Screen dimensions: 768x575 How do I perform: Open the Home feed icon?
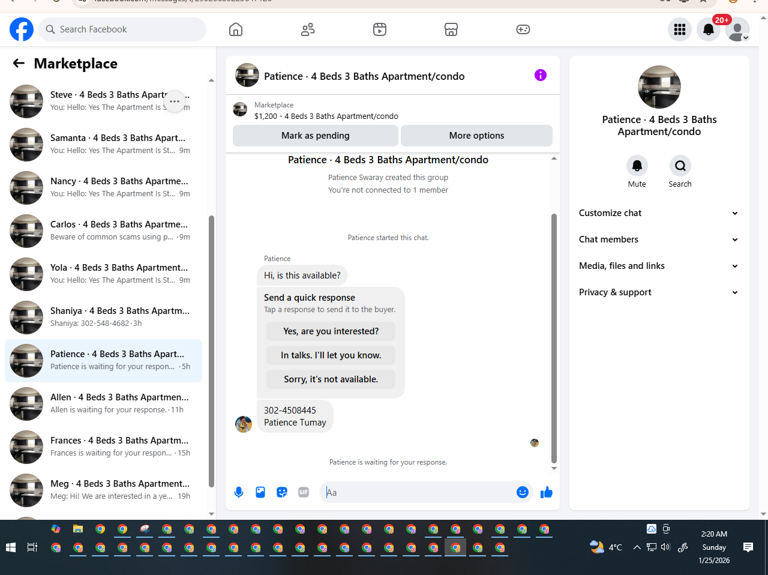[x=236, y=29]
